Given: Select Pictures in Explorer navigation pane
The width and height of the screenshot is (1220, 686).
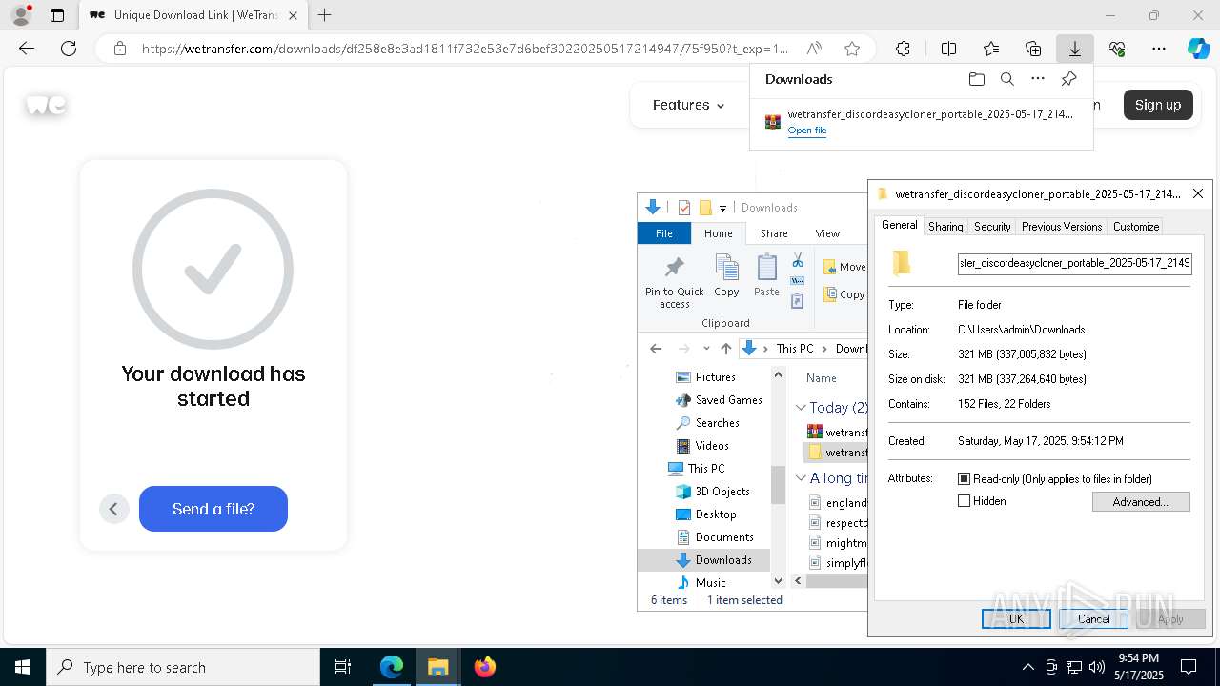Looking at the screenshot, I should [715, 377].
